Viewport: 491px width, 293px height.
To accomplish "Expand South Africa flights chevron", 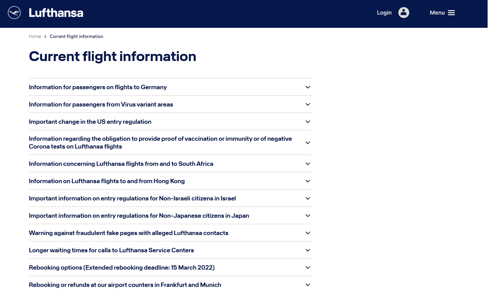I will click(308, 164).
